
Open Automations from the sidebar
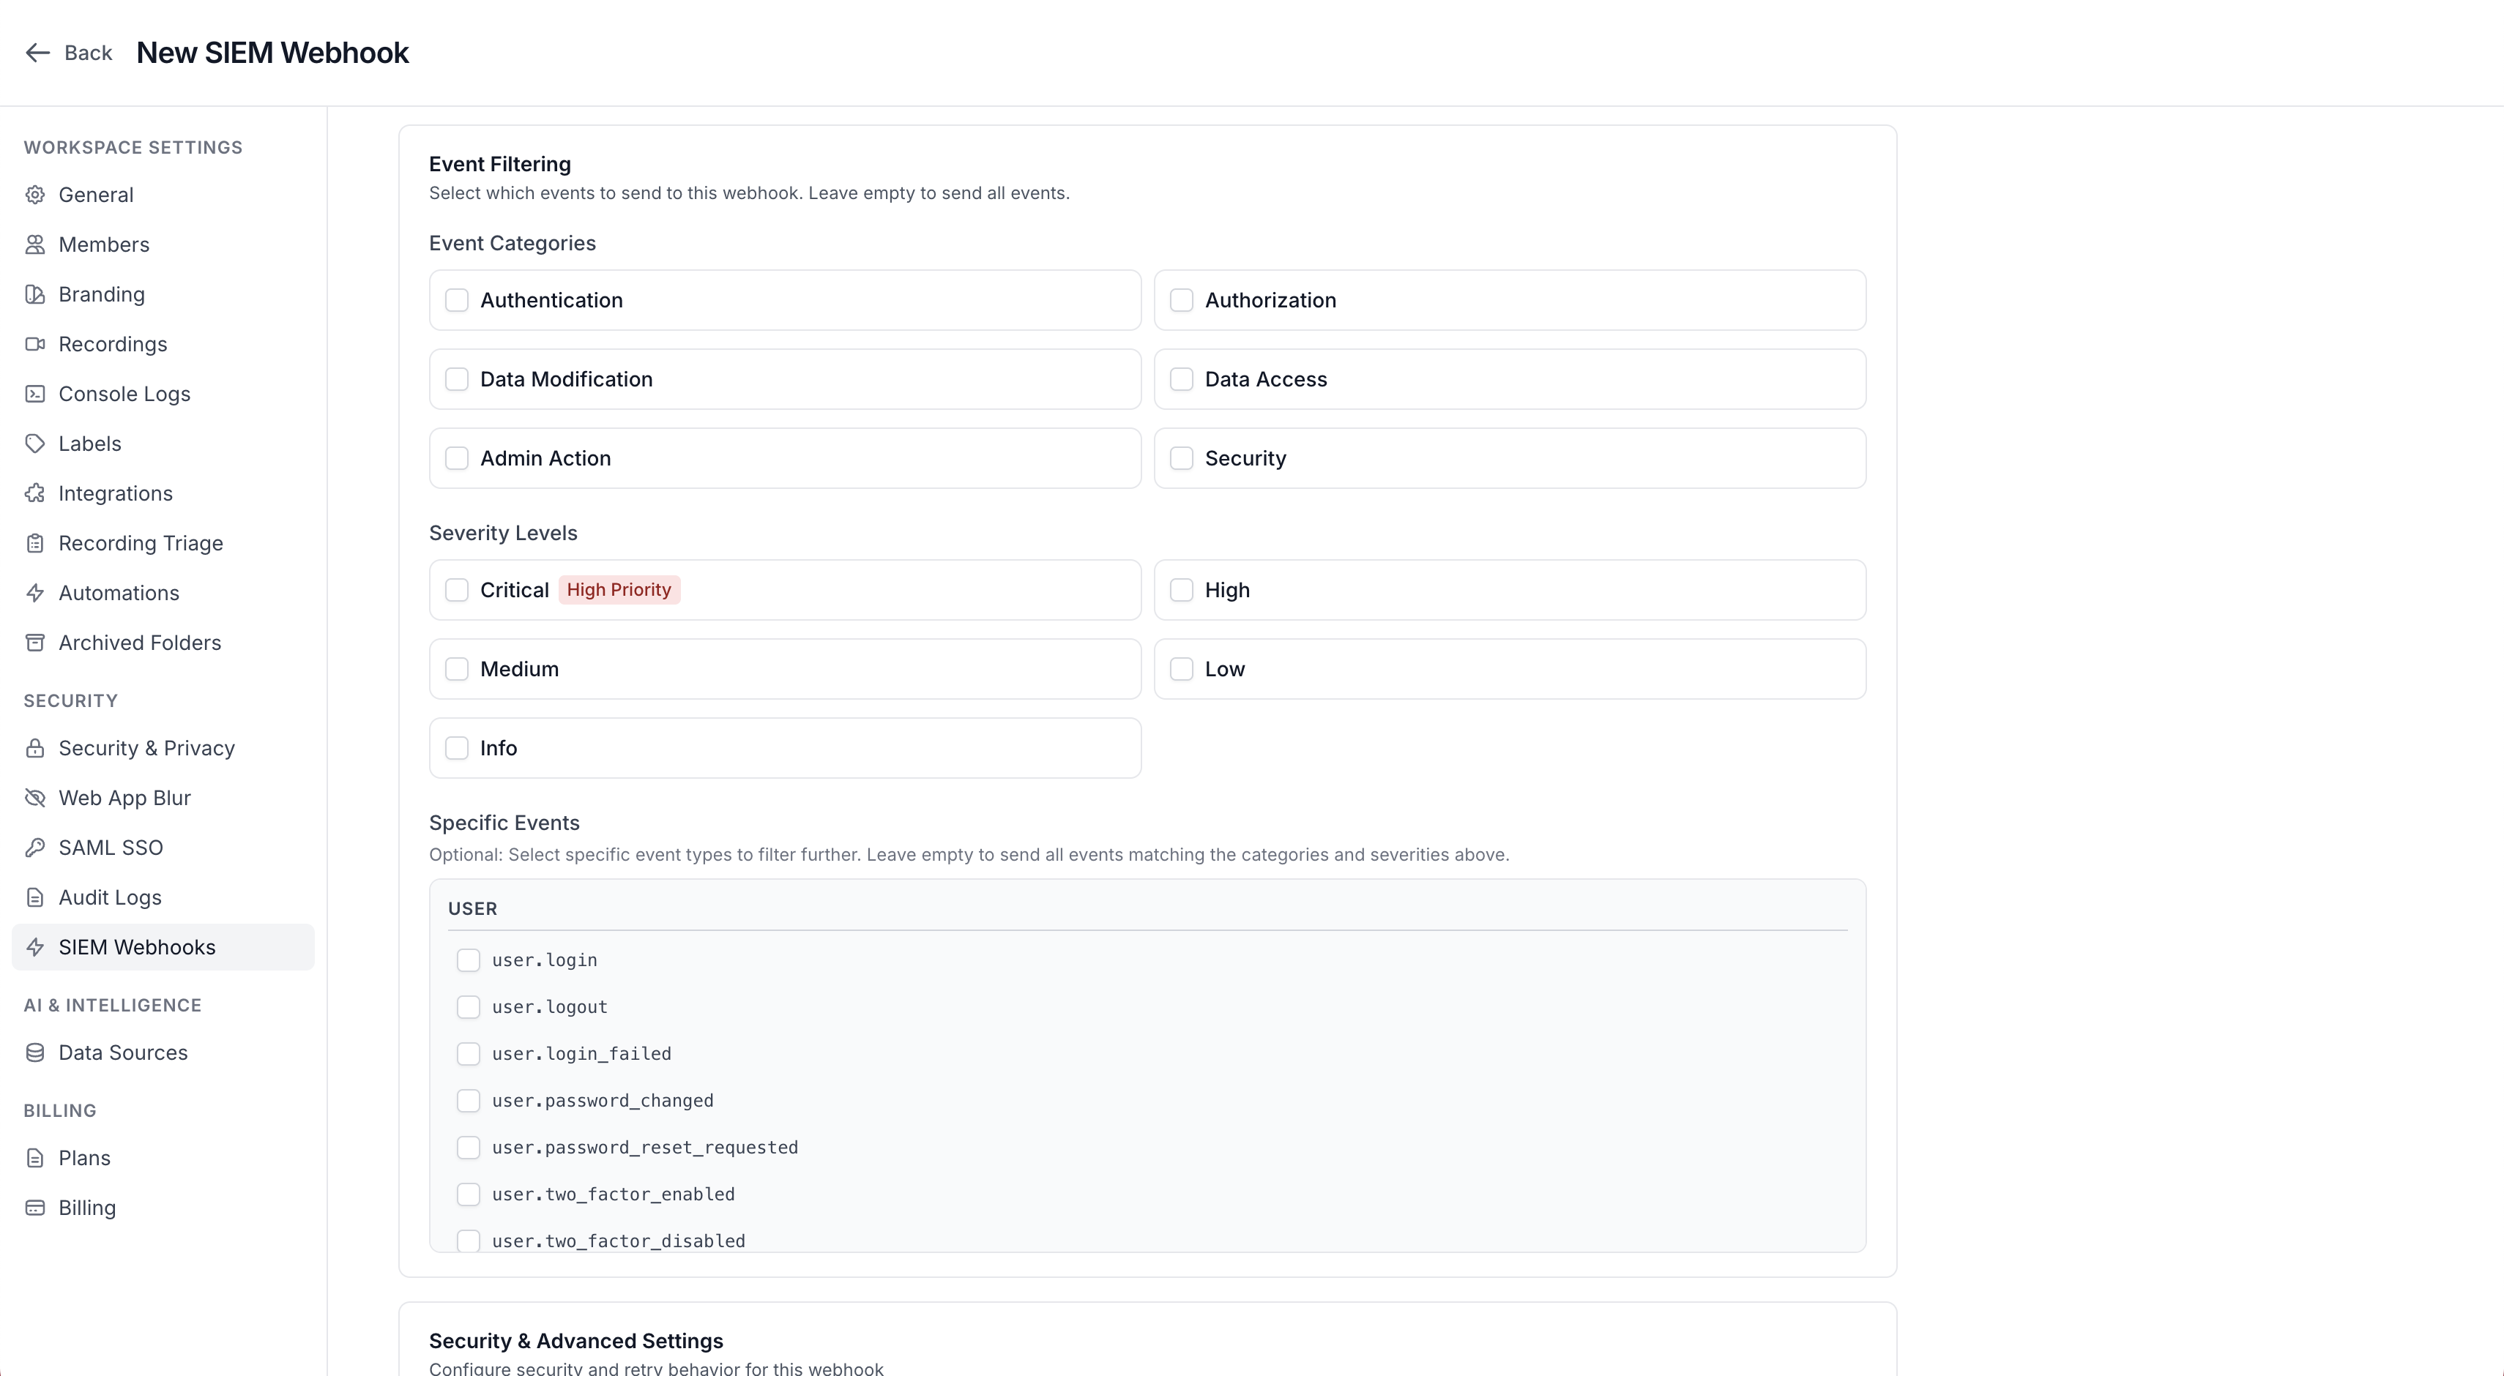(x=119, y=593)
